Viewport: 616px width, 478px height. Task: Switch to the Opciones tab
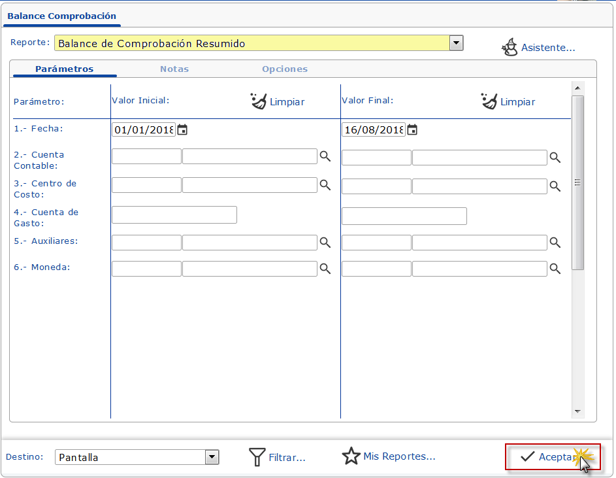coord(285,69)
